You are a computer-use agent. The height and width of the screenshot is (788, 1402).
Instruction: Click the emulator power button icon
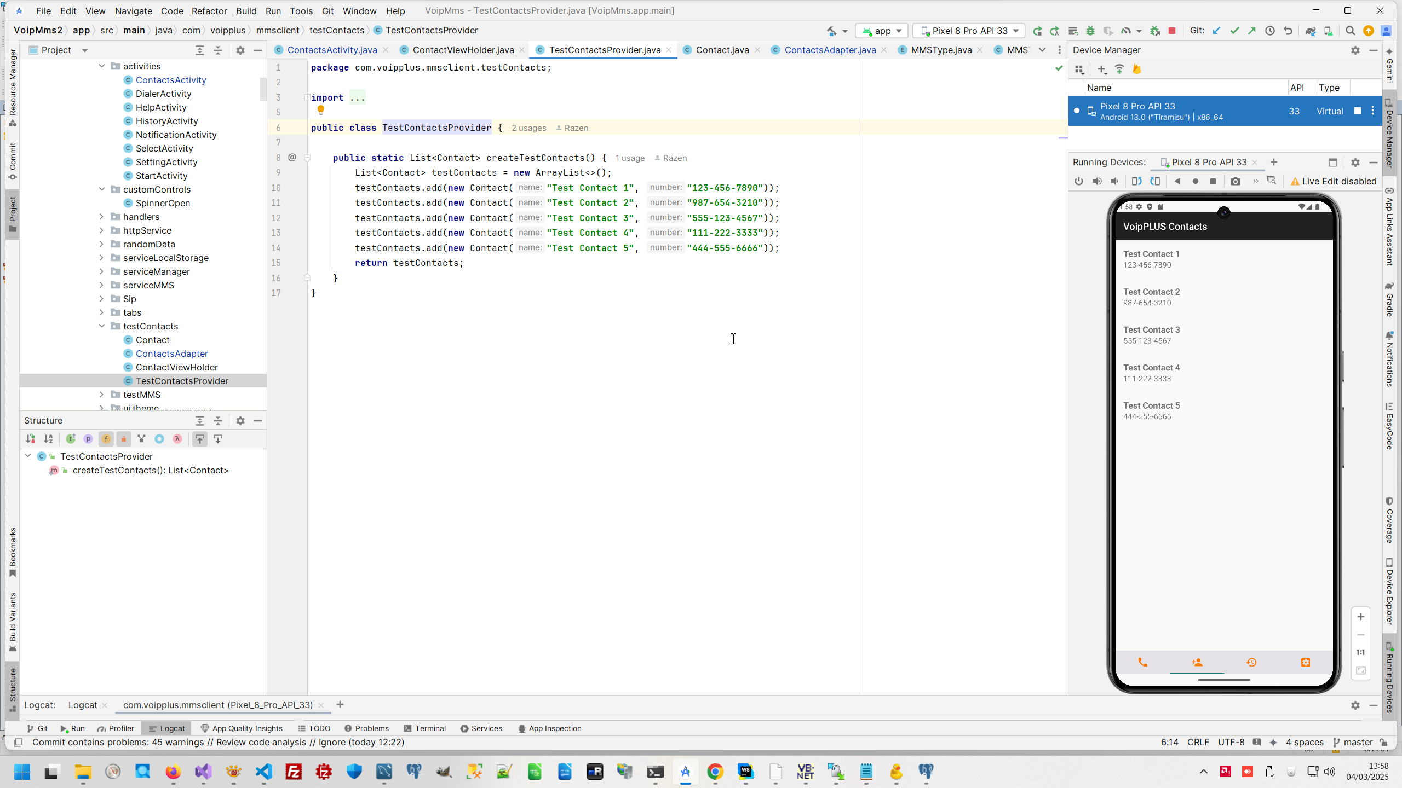tap(1079, 181)
